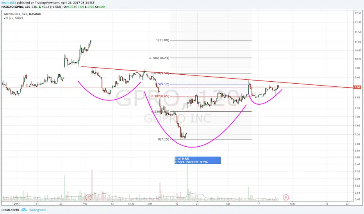Screen dimensions: 364x214
Task: Click the 13:30 time axis label
Action: click(131, 204)
